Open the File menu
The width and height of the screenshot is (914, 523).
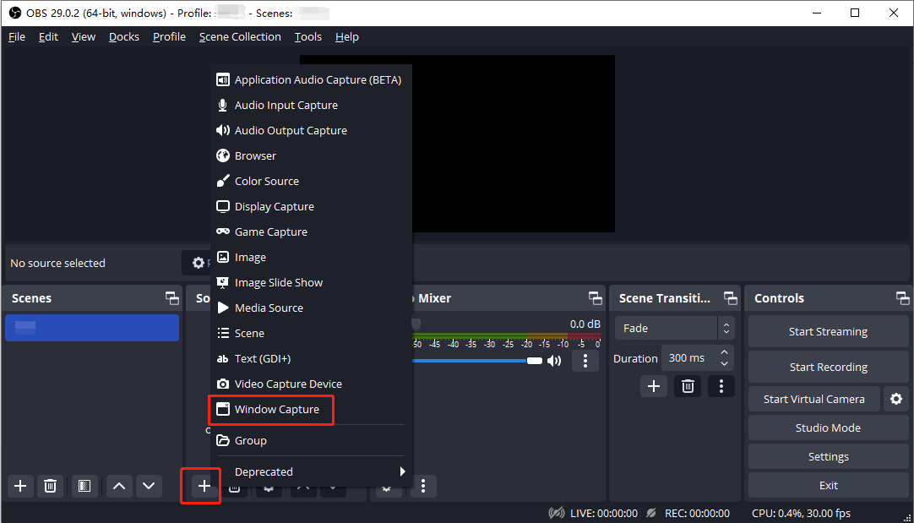(17, 36)
